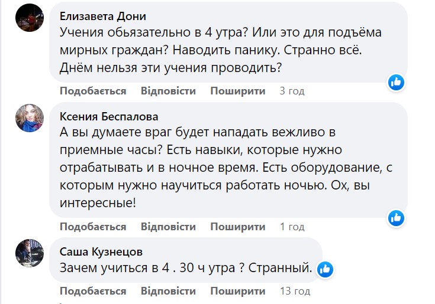435x304 pixels.
Task: Share Ксения Беспалова's comment via Поширити
Action: coord(237,227)
